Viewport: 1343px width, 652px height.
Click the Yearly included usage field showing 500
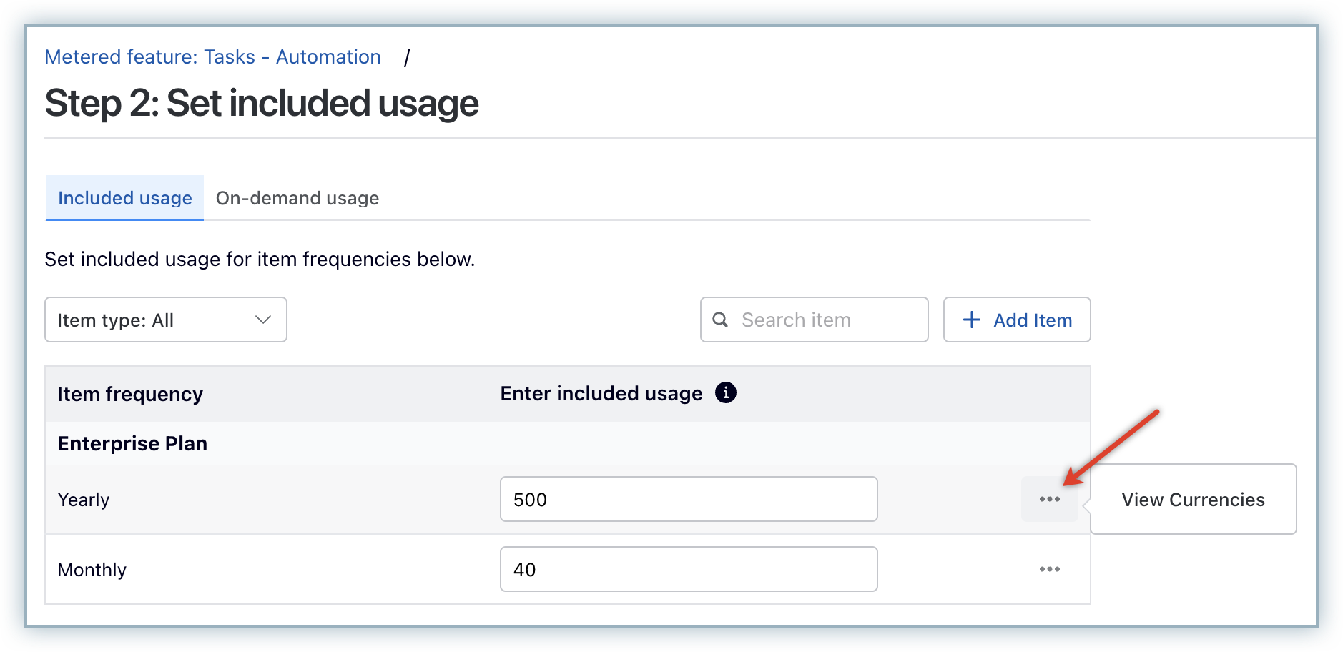(688, 499)
